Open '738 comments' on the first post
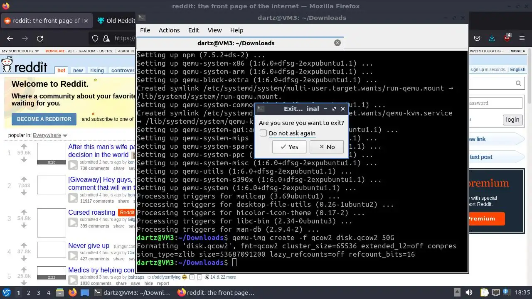Viewport: 532px width, 299px height. tap(95, 168)
